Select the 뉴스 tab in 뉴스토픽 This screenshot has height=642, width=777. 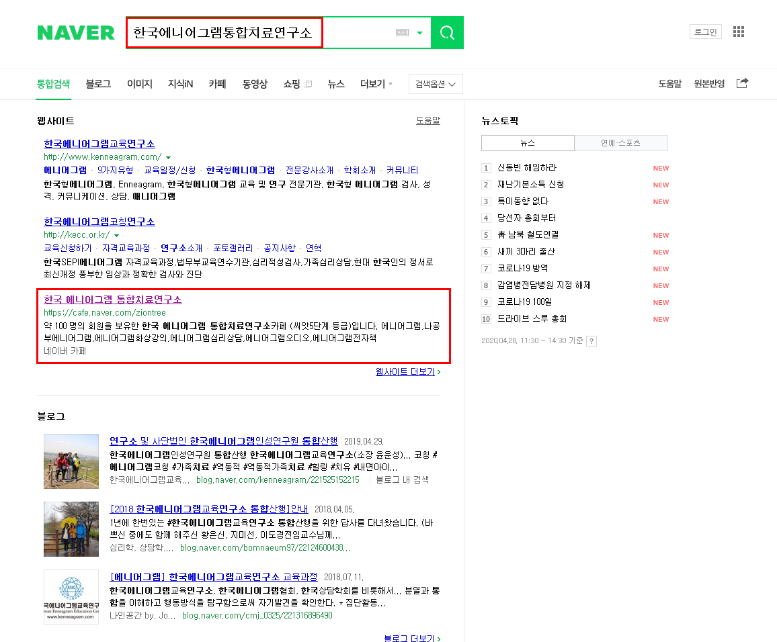pos(528,143)
